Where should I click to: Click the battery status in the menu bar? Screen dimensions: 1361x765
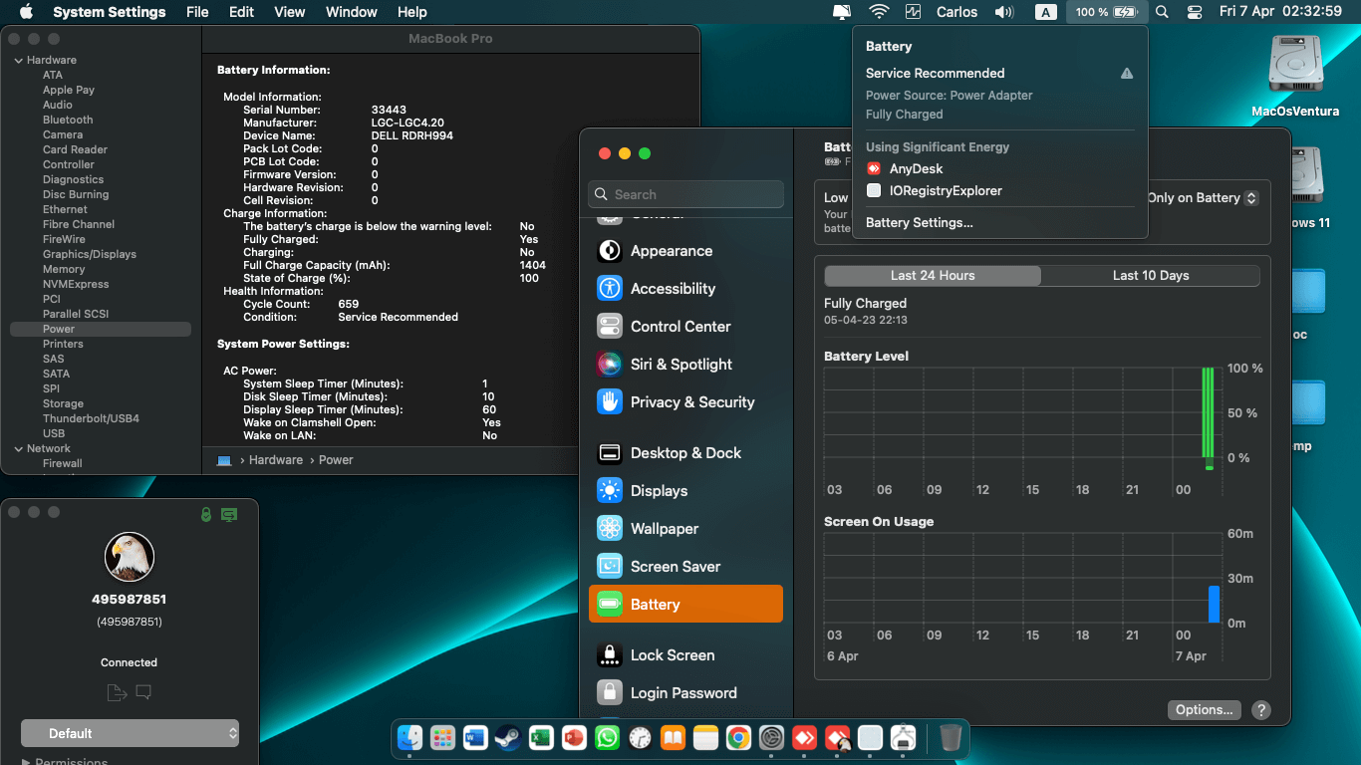click(1106, 12)
